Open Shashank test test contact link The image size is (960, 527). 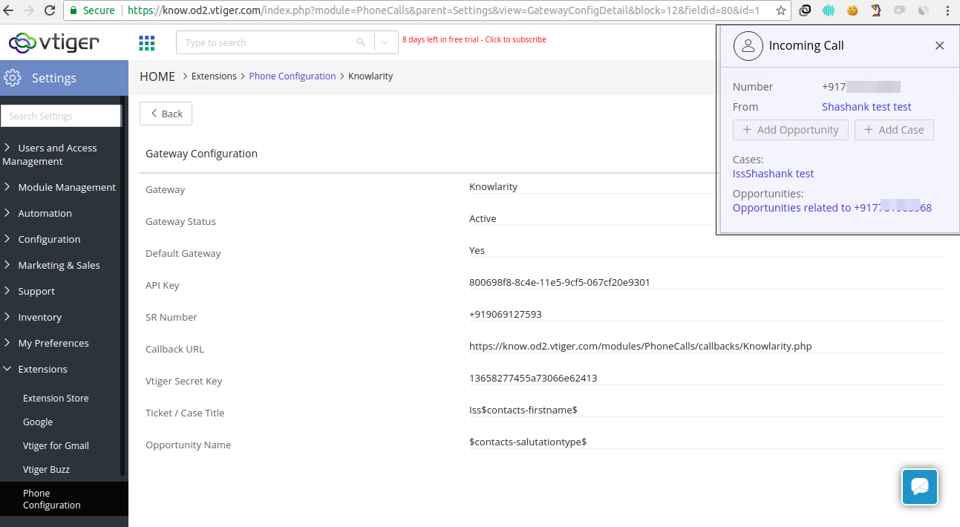[866, 107]
